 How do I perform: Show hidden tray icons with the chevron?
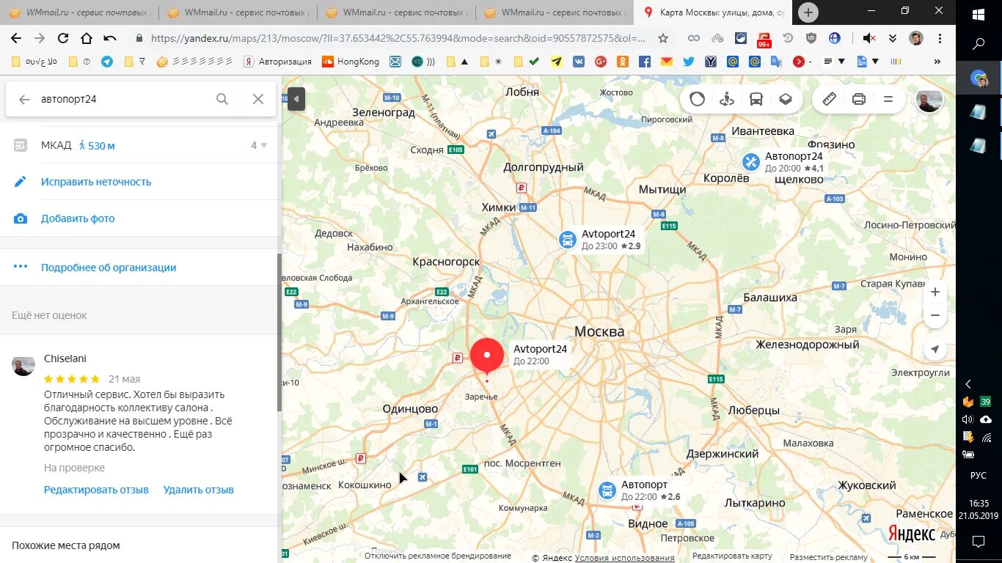968,384
